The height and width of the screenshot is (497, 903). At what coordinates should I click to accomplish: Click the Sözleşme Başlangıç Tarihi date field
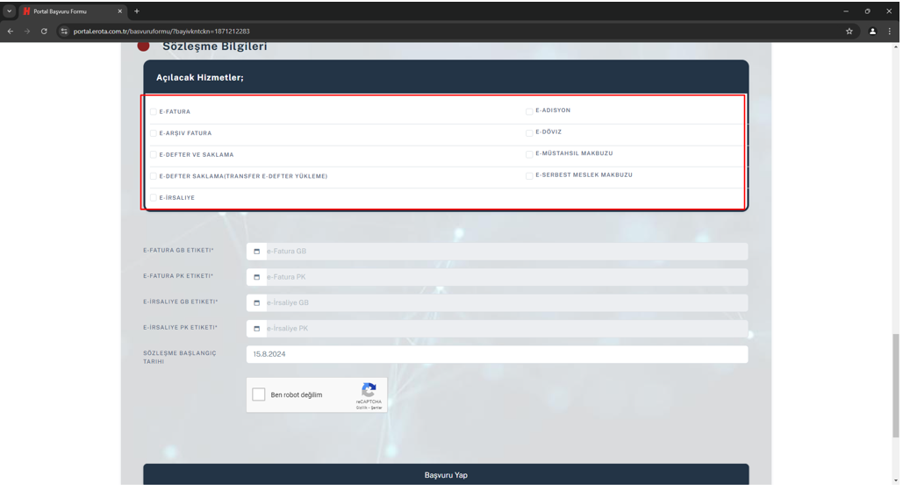[x=497, y=354]
